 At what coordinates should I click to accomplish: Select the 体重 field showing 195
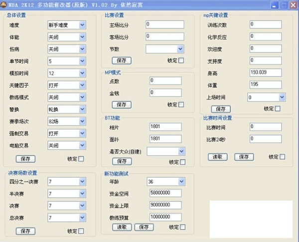(x=266, y=85)
